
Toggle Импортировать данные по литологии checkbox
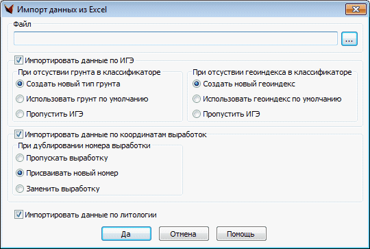click(x=18, y=215)
